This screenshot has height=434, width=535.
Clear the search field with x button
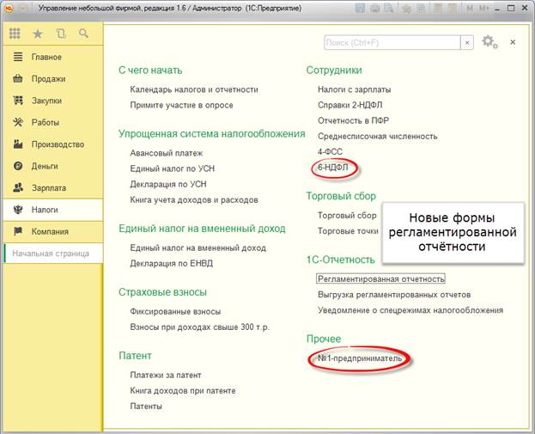coord(467,43)
